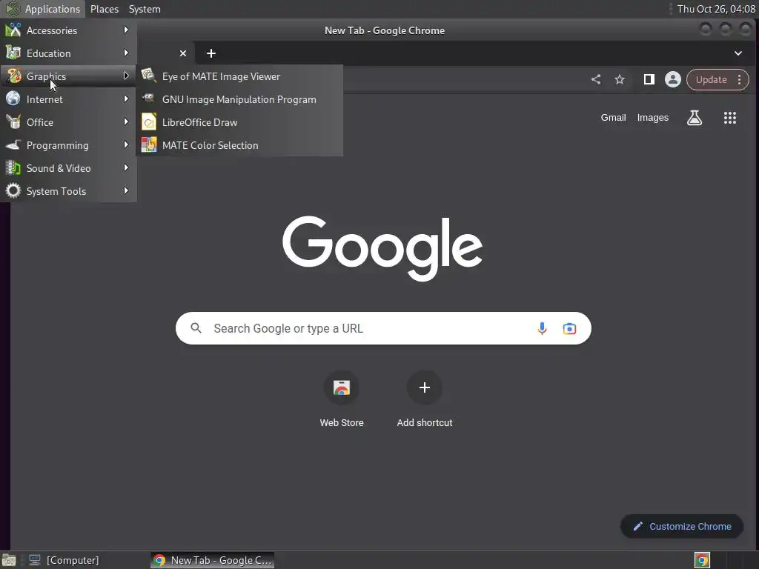Open the Gmail link

point(613,118)
